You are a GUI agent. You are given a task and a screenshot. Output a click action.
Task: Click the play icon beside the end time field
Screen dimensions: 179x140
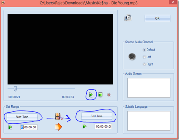coord(85,126)
